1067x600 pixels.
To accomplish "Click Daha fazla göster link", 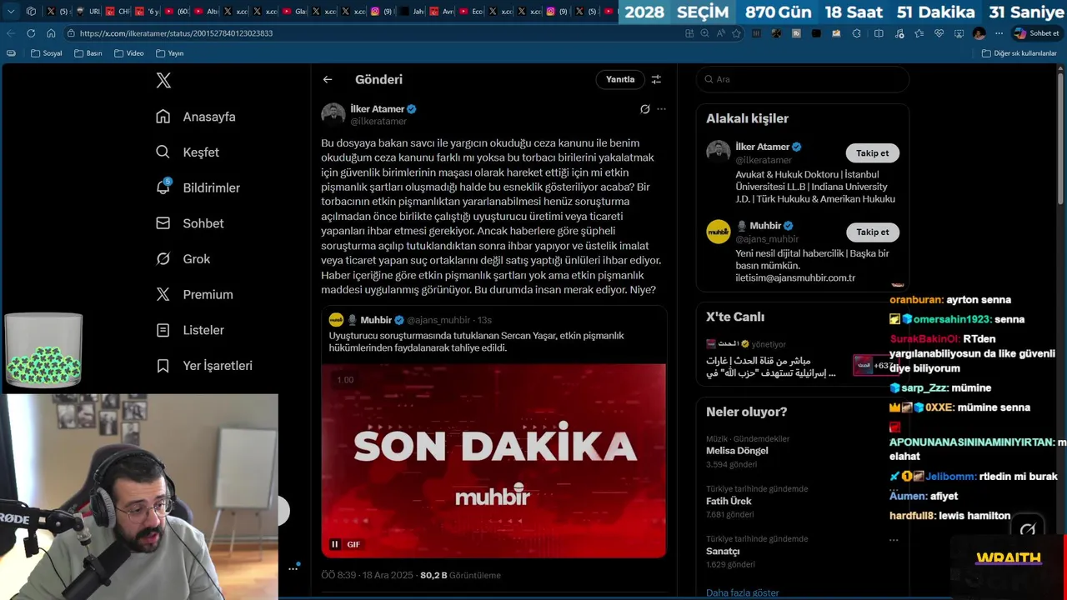I will [742, 592].
